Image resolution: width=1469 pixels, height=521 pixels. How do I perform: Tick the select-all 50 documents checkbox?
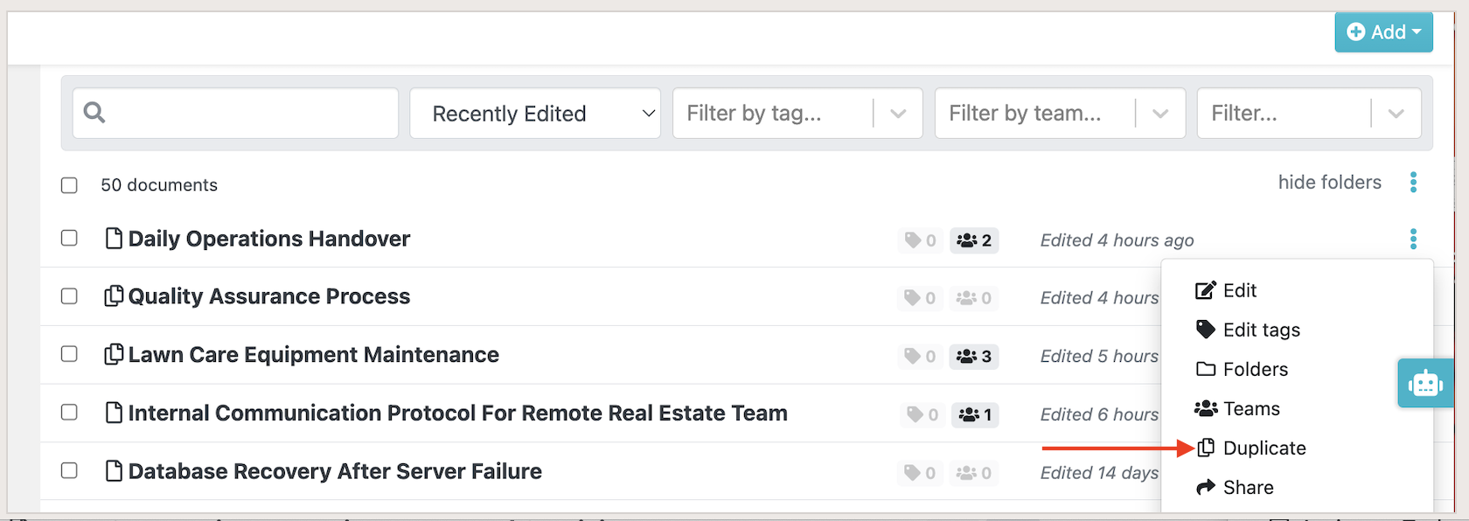tap(69, 185)
